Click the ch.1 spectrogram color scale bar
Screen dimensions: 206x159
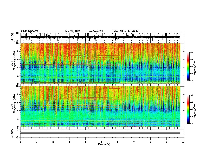pyautogui.click(x=188, y=67)
